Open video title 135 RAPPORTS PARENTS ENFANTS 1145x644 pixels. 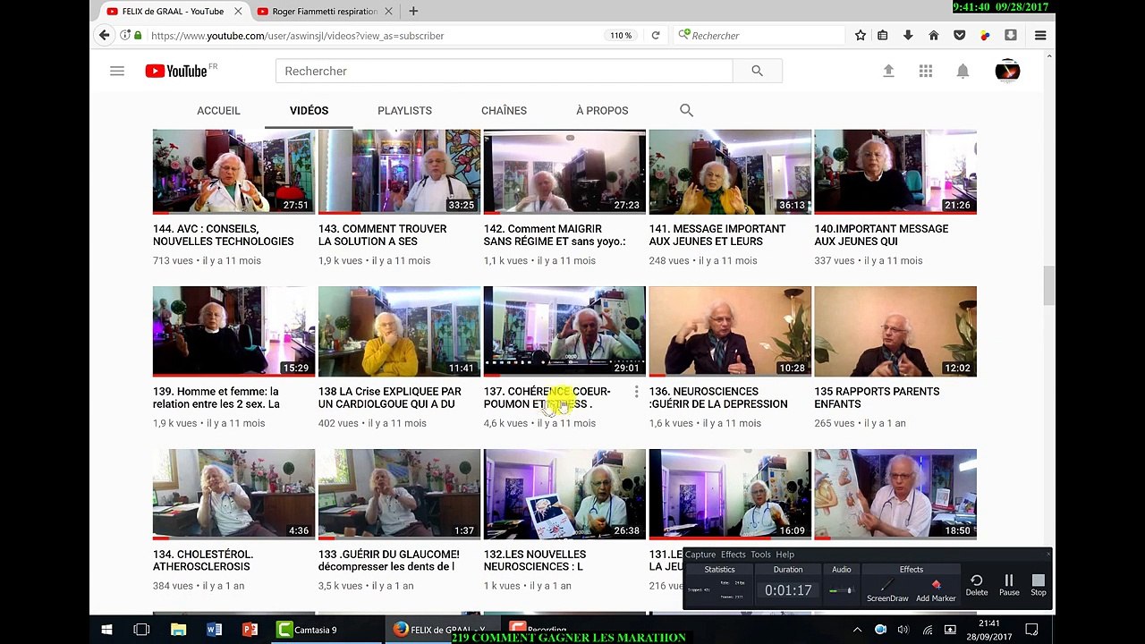point(877,398)
